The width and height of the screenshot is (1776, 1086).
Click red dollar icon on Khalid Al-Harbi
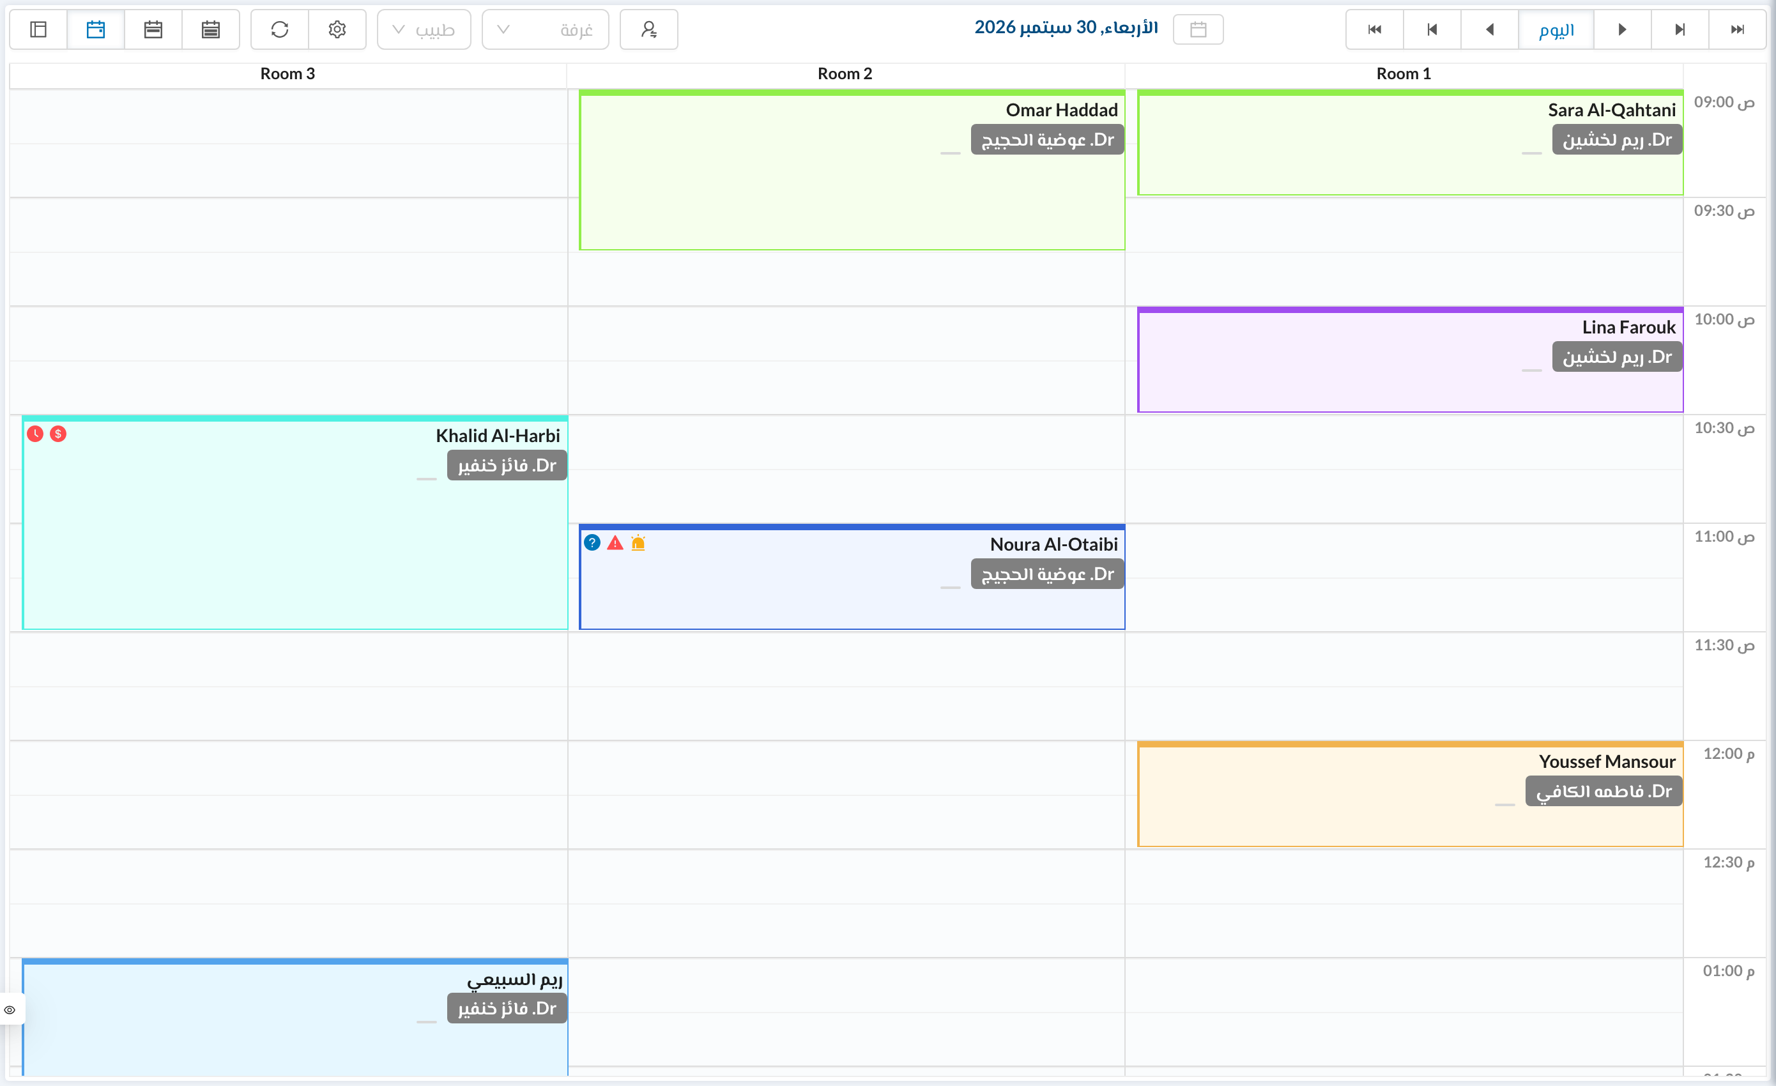(58, 434)
